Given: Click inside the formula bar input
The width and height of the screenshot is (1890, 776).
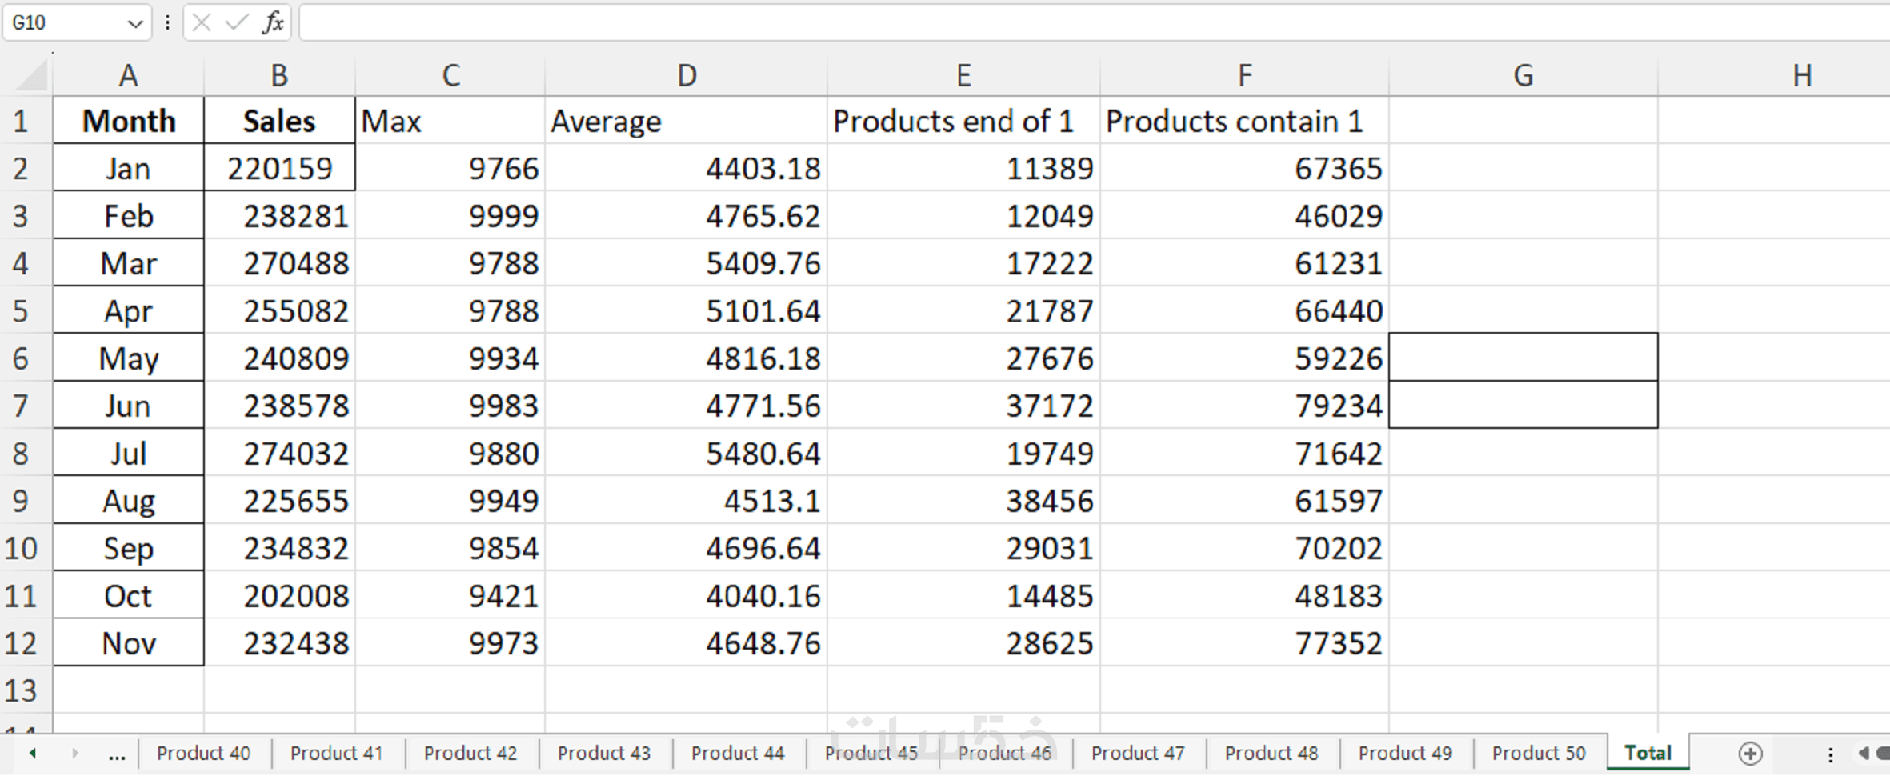Looking at the screenshot, I should click(x=1040, y=22).
